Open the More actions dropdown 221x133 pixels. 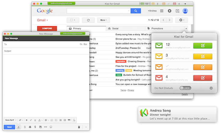103,20
